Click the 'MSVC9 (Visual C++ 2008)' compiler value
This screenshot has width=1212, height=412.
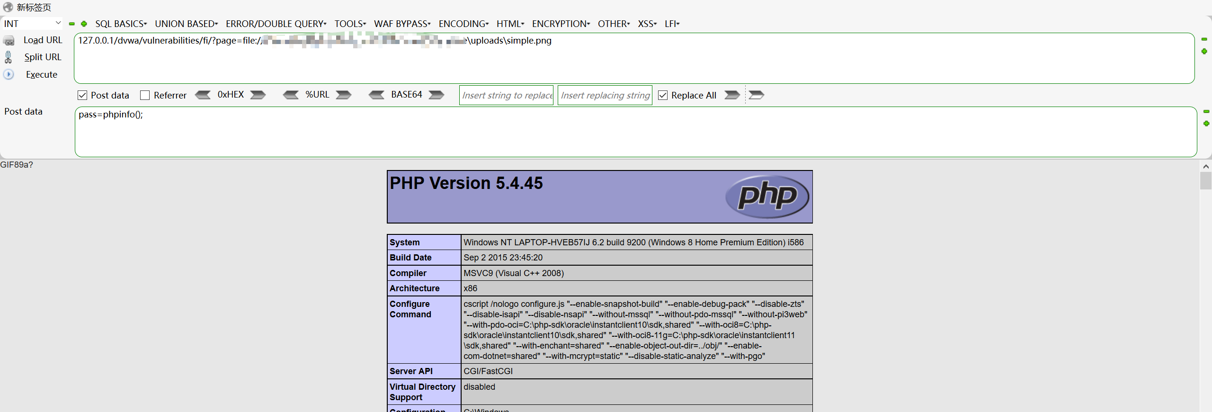(x=514, y=273)
